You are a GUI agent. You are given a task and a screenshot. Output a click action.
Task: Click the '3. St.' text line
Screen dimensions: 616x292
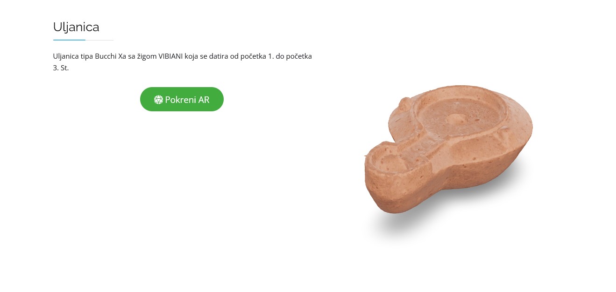[x=61, y=68]
